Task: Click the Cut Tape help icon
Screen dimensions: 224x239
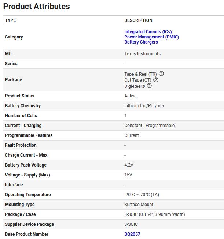Action: tap(156, 80)
